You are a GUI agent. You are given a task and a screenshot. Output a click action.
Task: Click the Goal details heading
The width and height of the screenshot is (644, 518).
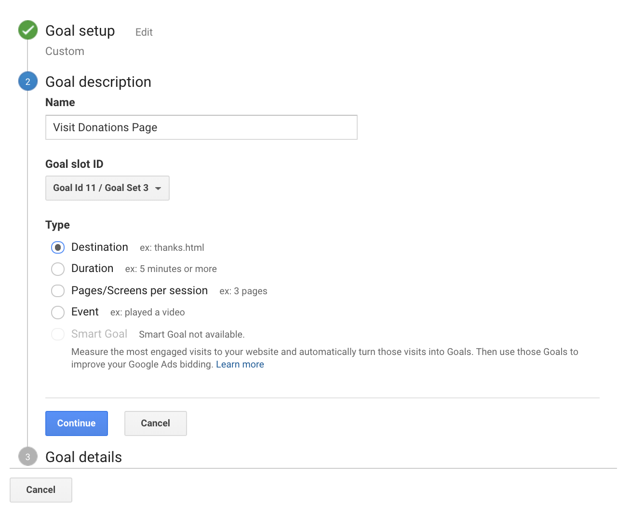point(84,457)
